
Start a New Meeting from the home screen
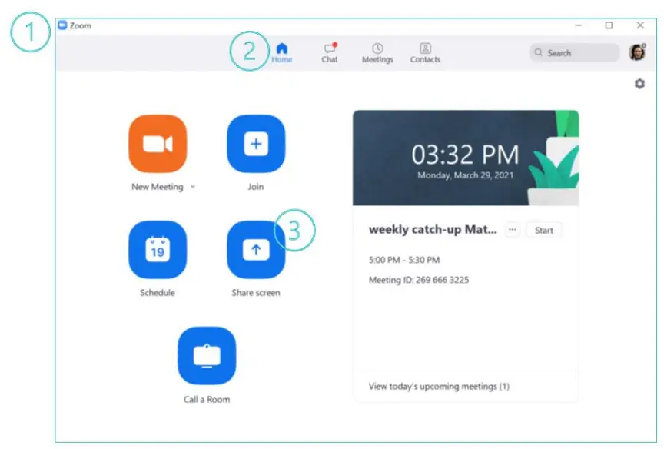(158, 143)
